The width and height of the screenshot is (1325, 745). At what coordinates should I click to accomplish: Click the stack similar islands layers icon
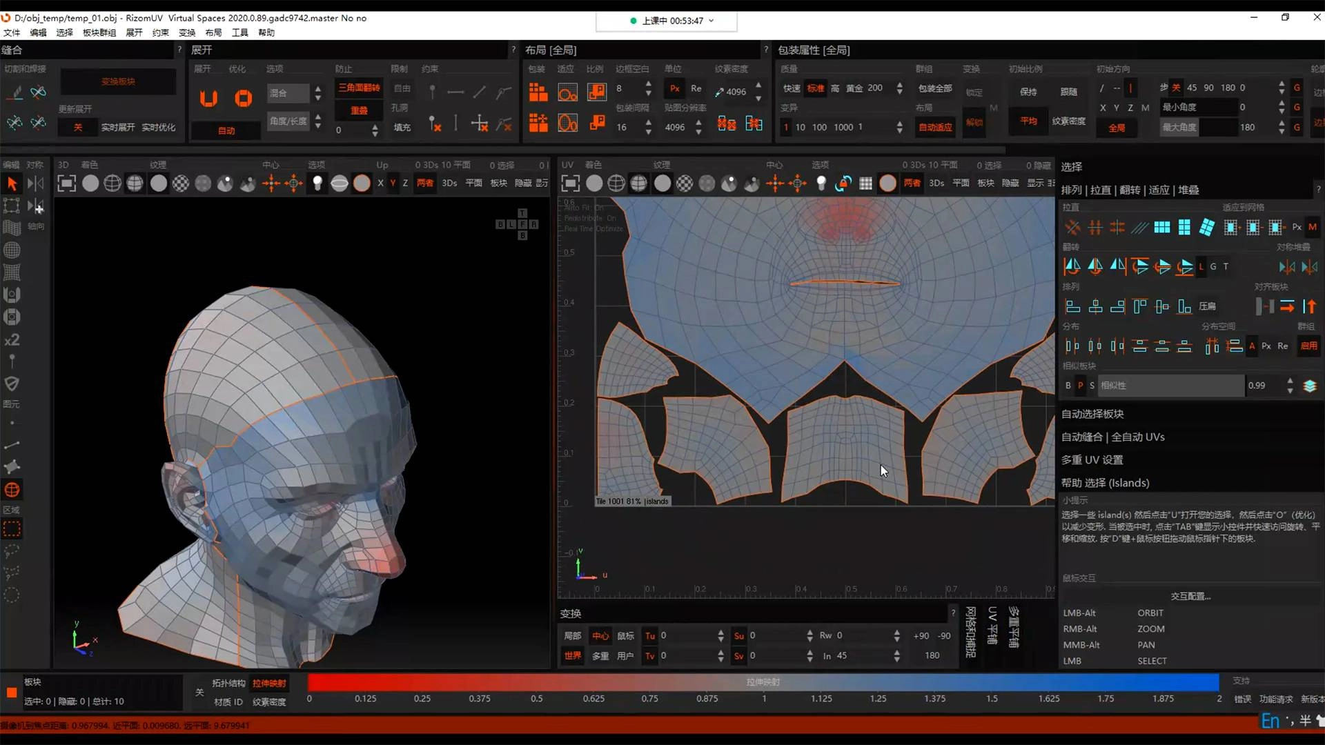1309,386
